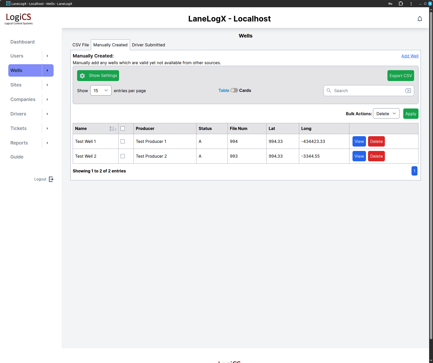Viewport: 433px width, 363px height.
Task: Check the box for Test Well 2
Action: 123,156
